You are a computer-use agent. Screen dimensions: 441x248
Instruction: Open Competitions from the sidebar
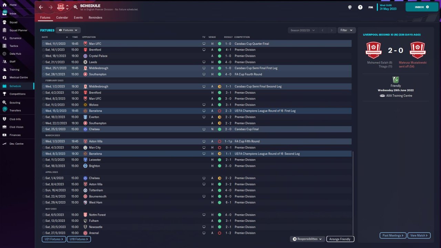coord(17,94)
